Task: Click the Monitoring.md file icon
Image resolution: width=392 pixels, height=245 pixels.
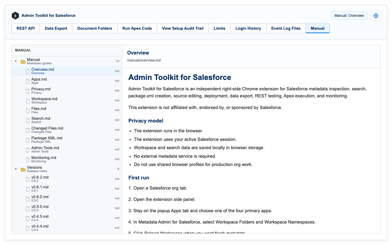Action: (28, 160)
